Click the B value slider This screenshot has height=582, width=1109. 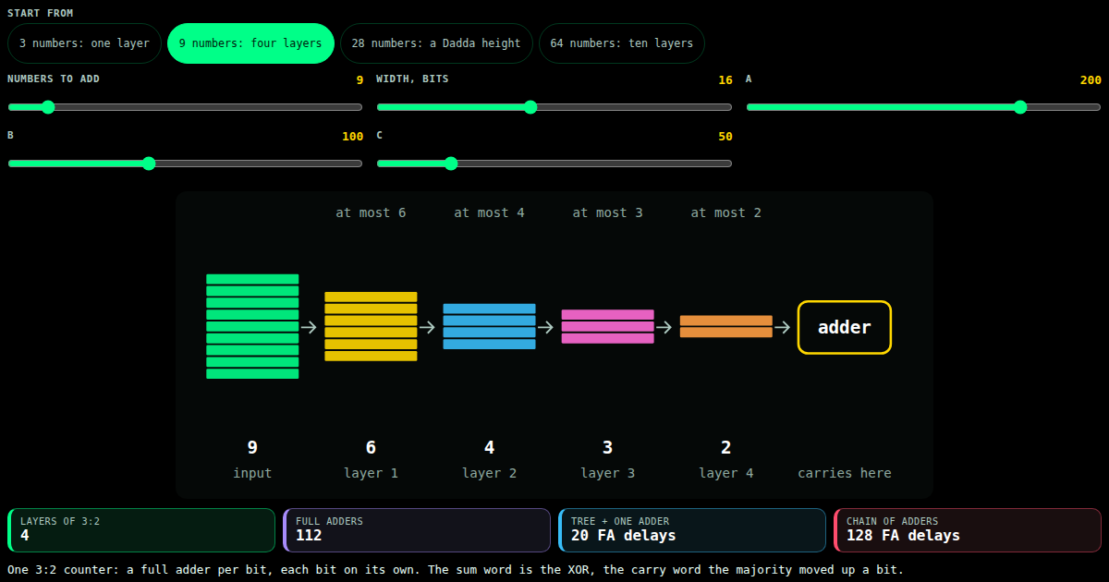click(x=185, y=164)
